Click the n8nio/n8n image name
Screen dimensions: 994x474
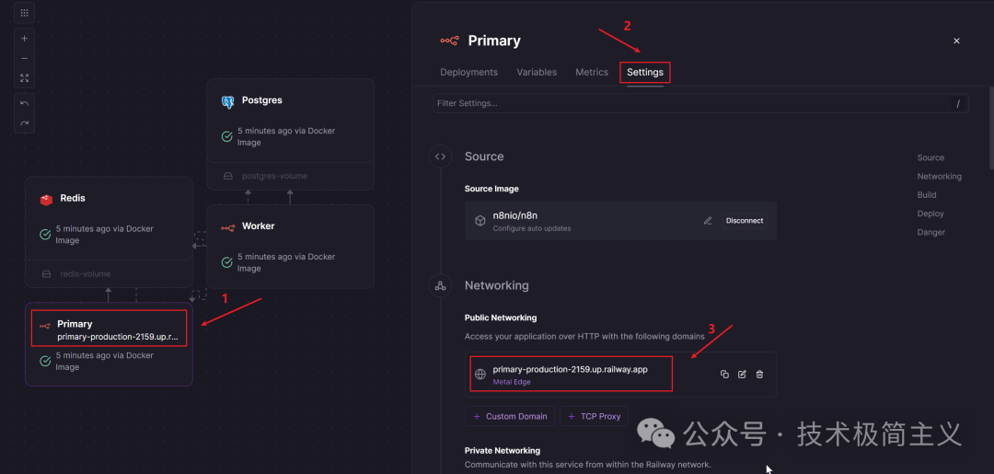tap(514, 214)
